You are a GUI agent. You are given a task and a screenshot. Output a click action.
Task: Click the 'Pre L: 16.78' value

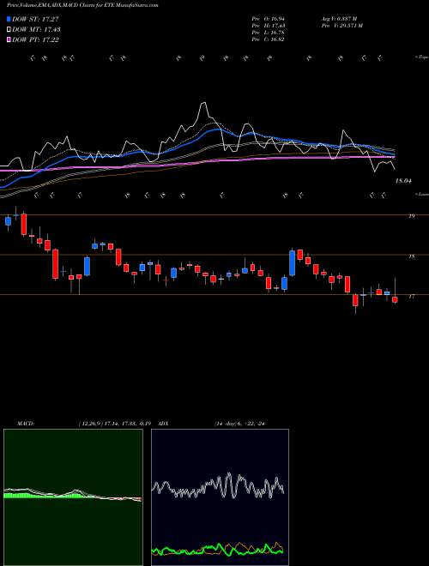tap(269, 33)
